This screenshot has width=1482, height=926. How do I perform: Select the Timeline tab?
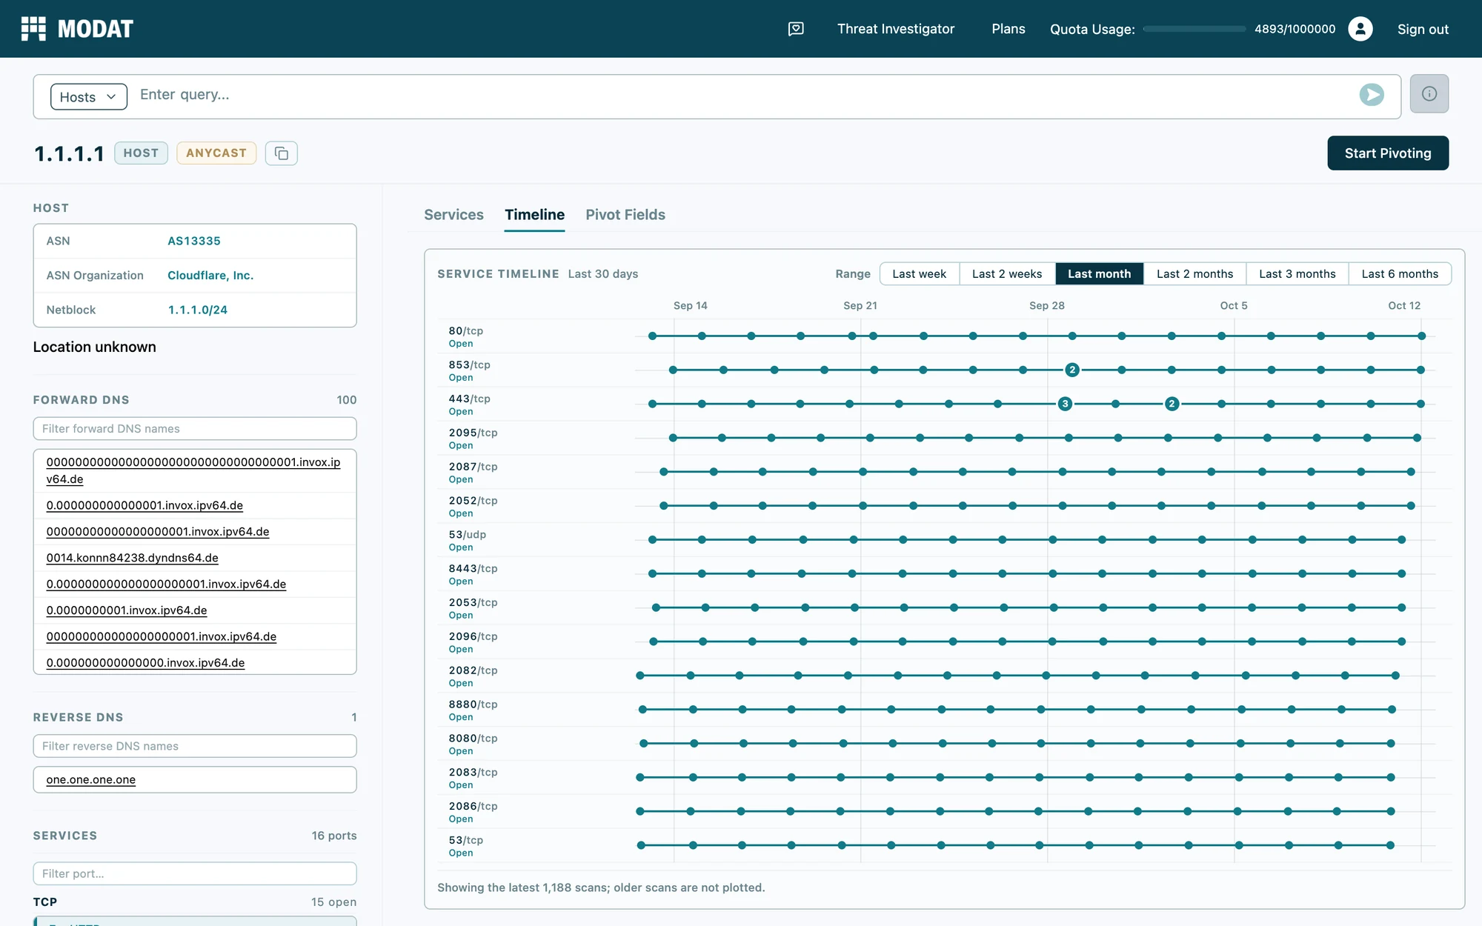pyautogui.click(x=534, y=215)
